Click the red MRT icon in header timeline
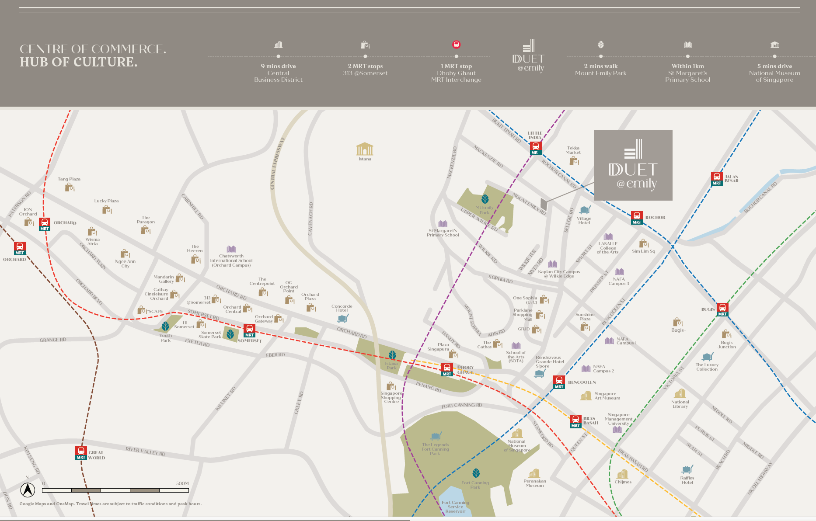 [x=456, y=45]
